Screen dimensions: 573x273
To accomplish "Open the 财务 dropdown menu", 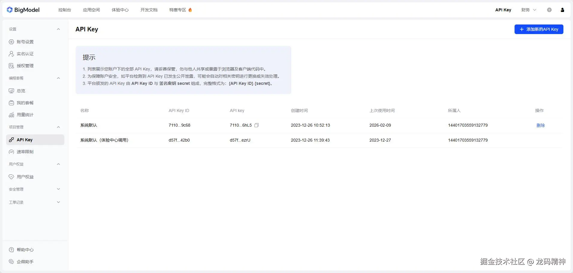I will (x=529, y=10).
